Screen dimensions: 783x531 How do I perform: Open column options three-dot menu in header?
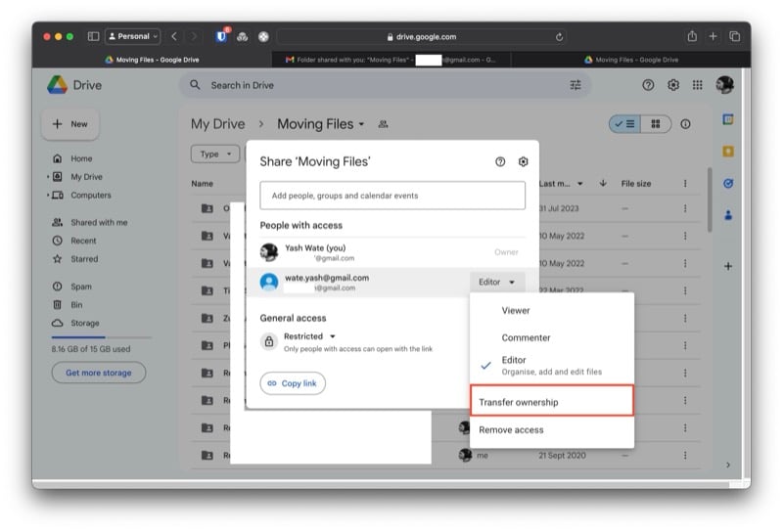point(685,183)
